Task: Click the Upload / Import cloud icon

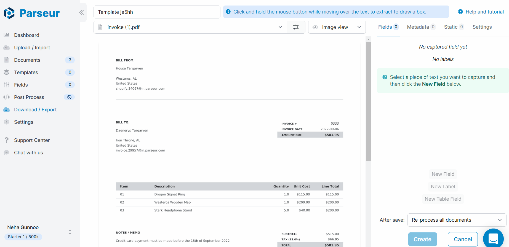Action: pos(7,47)
